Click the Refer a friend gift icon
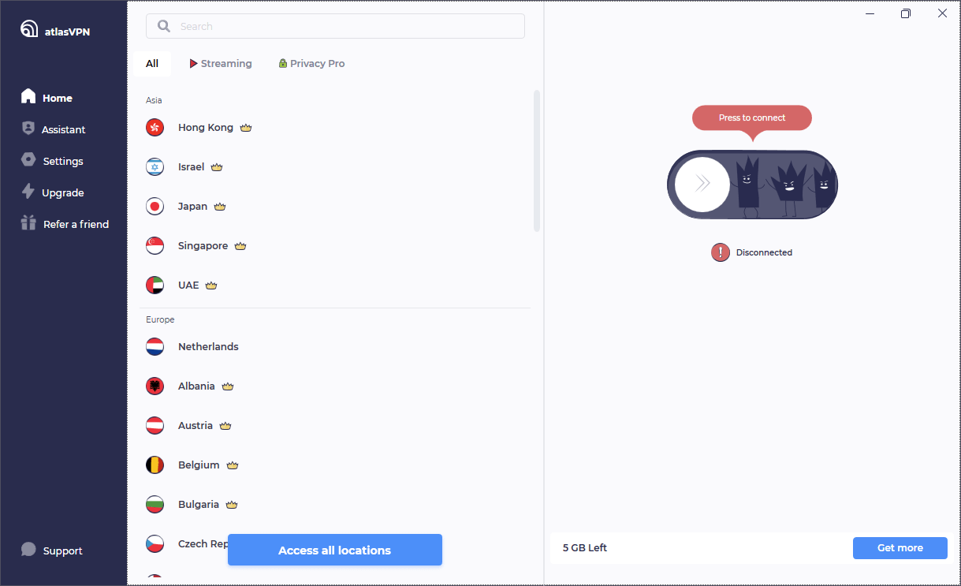The image size is (961, 586). (x=28, y=223)
